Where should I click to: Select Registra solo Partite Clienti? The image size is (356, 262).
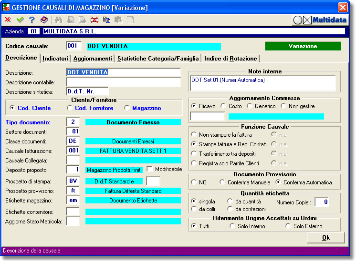click(x=193, y=163)
